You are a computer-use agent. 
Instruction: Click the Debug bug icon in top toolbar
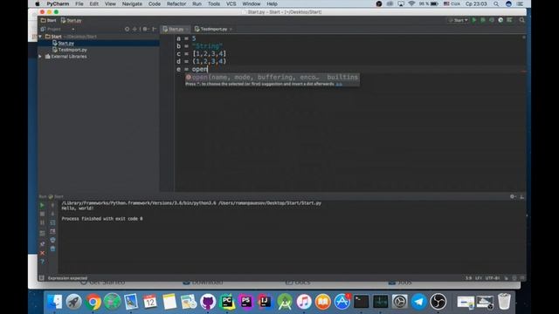[x=483, y=20]
